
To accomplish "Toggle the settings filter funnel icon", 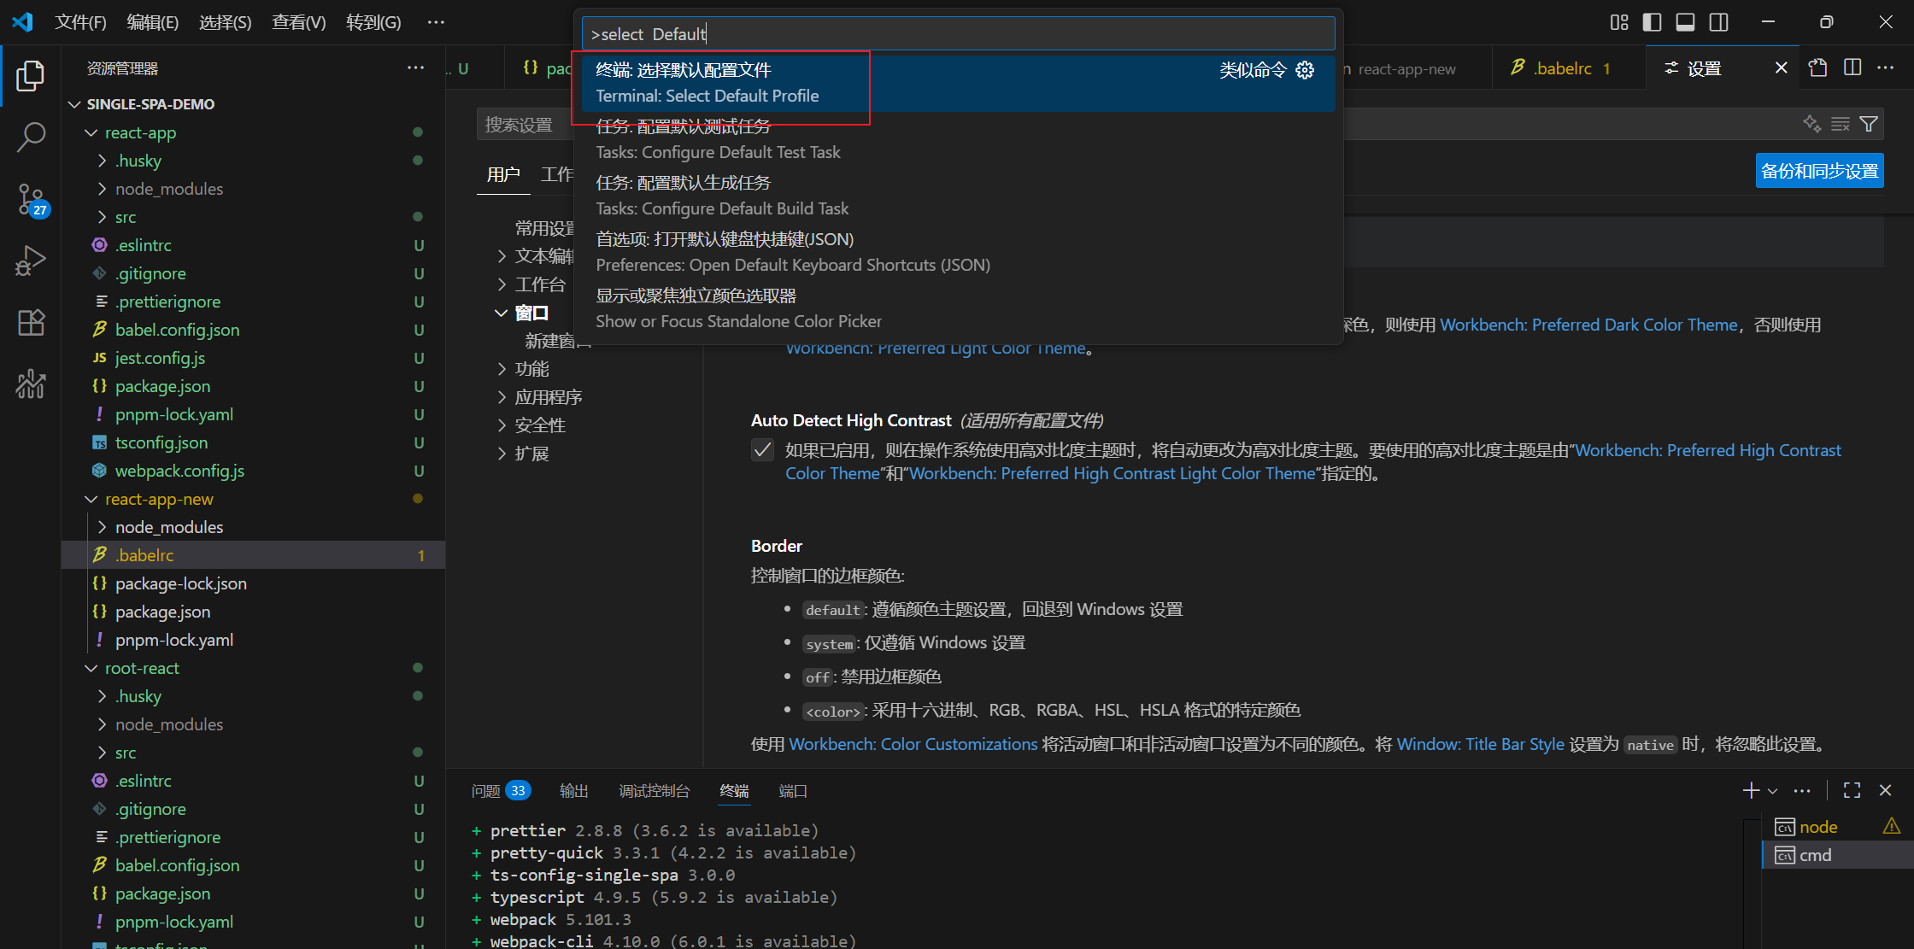I will tap(1870, 124).
